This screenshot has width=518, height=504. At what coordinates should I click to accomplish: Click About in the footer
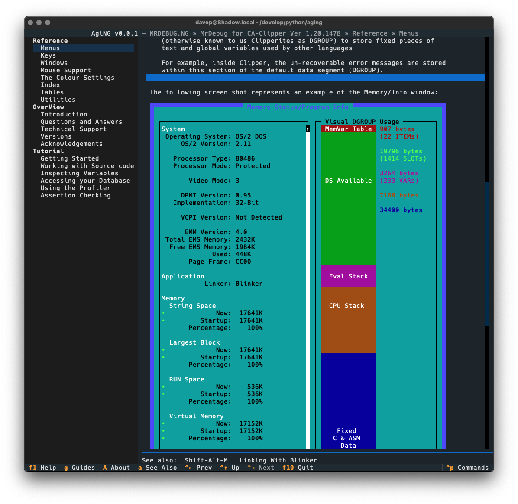coord(116,468)
